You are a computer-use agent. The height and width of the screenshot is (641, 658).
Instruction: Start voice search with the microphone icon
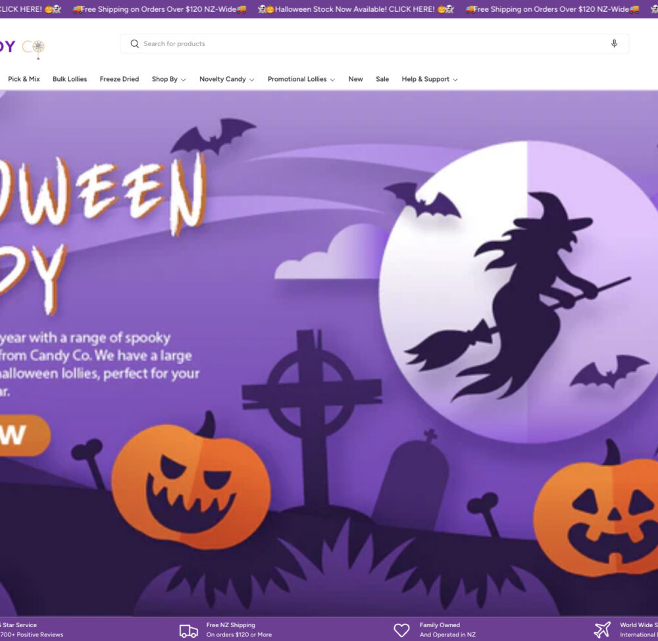pyautogui.click(x=614, y=44)
